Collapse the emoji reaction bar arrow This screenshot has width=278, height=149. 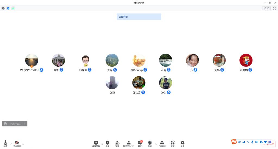click(x=24, y=124)
